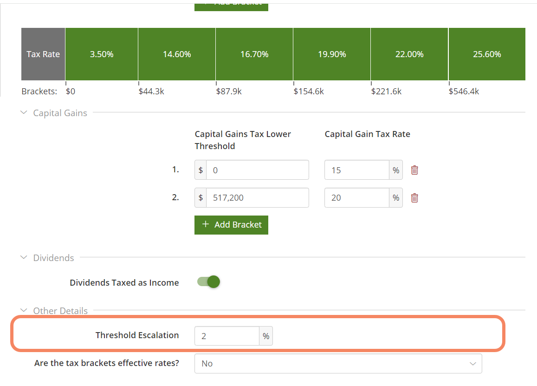Select the 16.70% tax rate segment

point(254,54)
